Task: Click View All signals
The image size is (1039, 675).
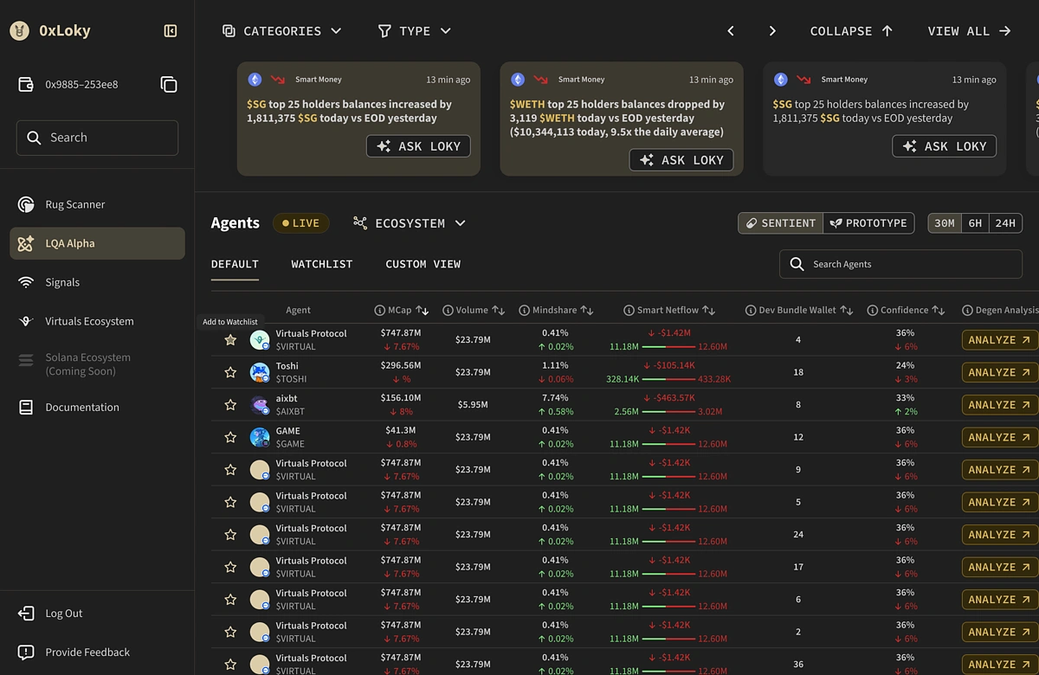Action: pyautogui.click(x=969, y=31)
